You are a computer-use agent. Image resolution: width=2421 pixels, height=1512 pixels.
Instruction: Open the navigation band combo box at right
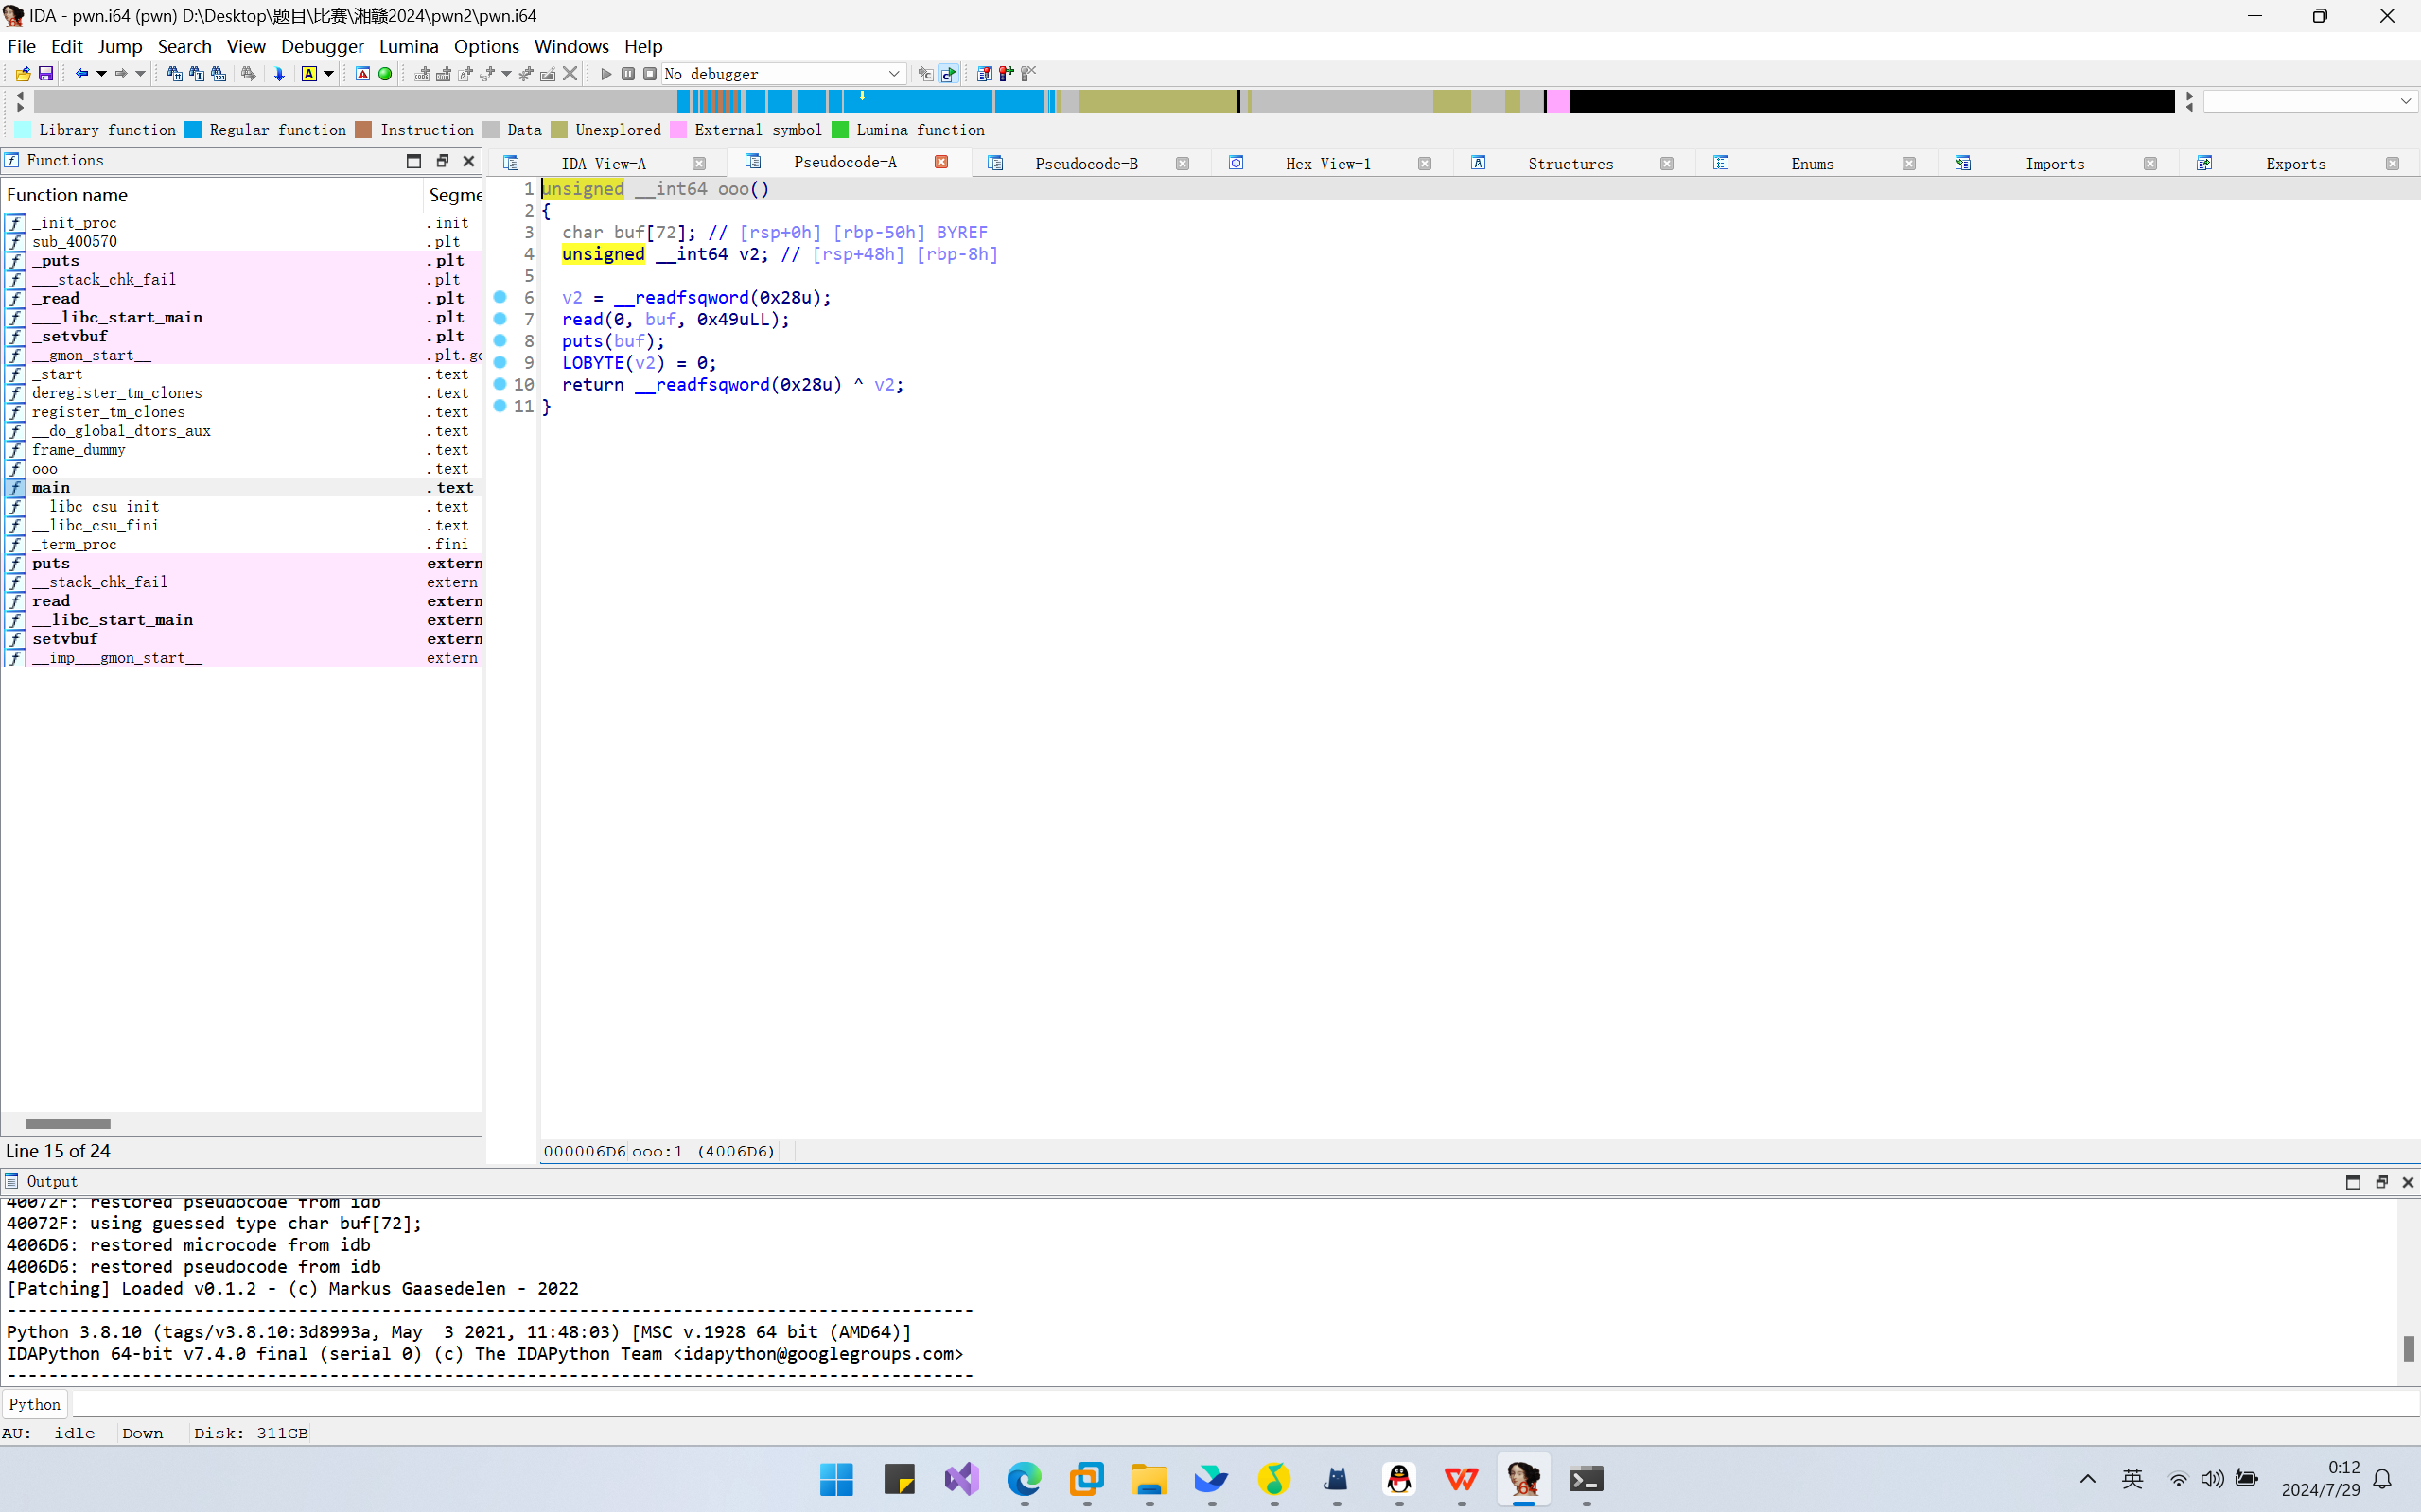2310,101
